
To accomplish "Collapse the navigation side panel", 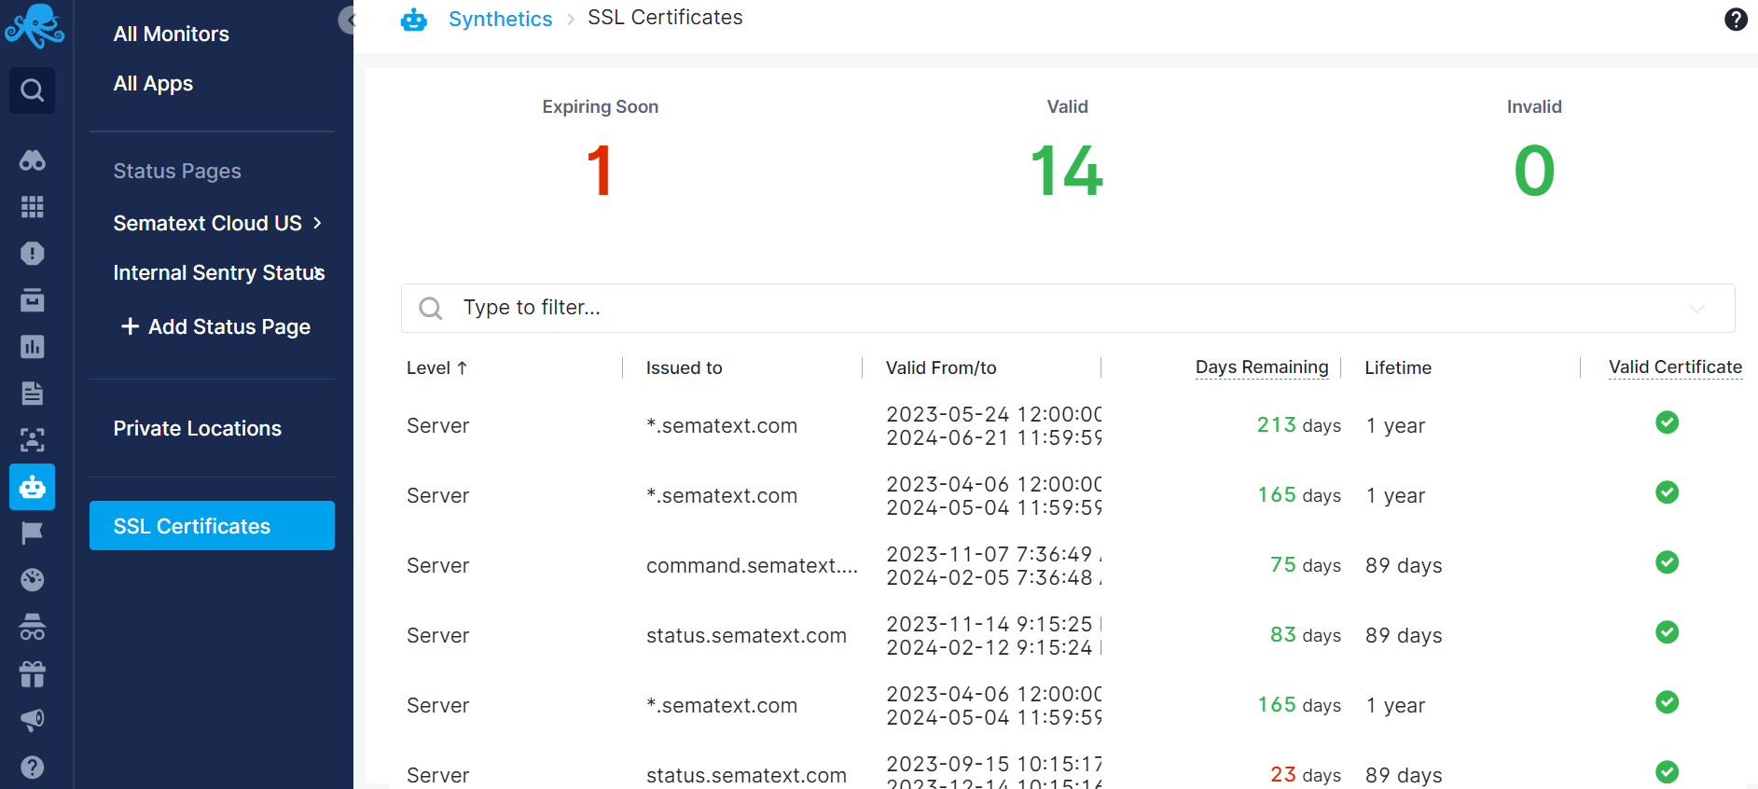I will click(350, 20).
